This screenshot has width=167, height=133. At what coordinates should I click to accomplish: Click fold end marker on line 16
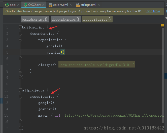tap(20, 121)
